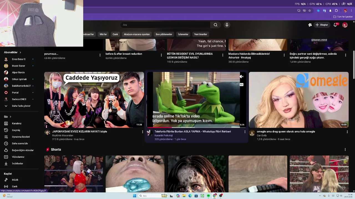Select Canlı filter chip
This screenshot has width=355, height=199.
click(x=115, y=34)
